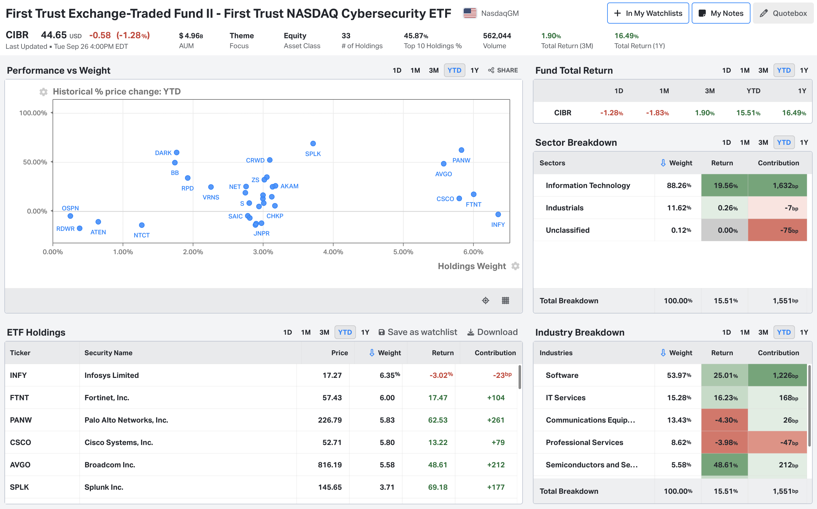Viewport: 817px width, 509px height.
Task: Click the US flag icon near NasdaqGM
Action: point(470,13)
